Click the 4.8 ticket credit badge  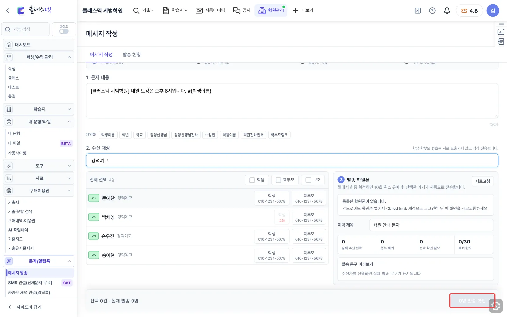(x=469, y=10)
